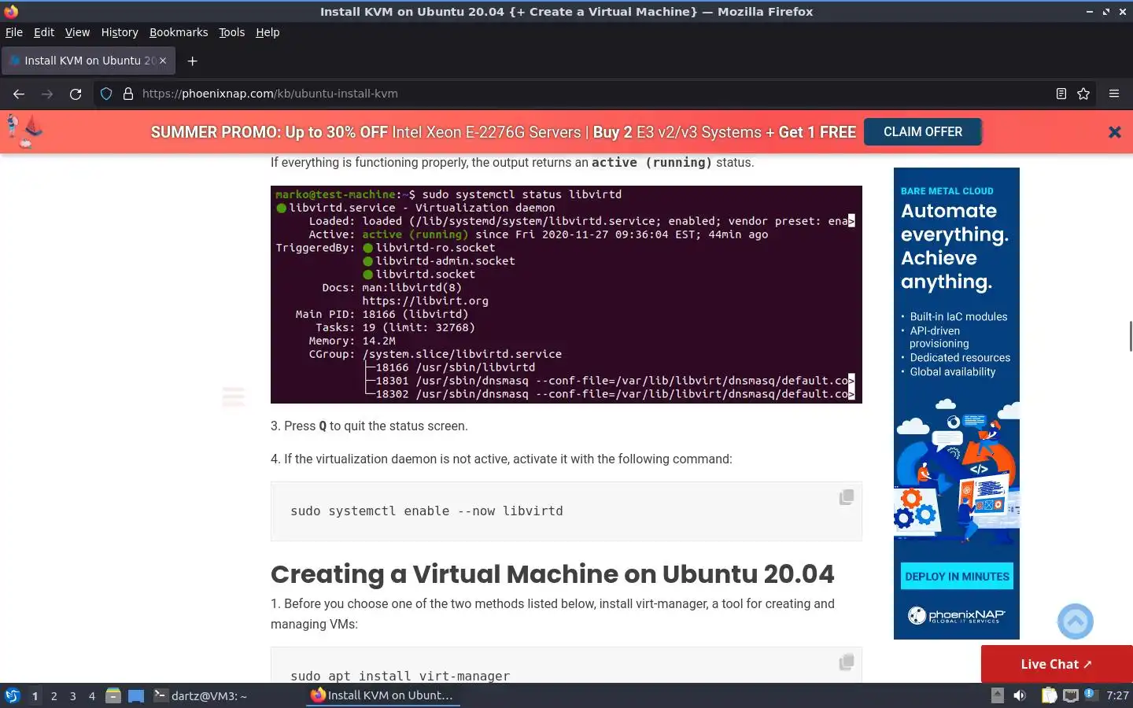
Task: Click the 'sudo systemctl enable --now libvirtd' code text
Action: click(x=426, y=511)
